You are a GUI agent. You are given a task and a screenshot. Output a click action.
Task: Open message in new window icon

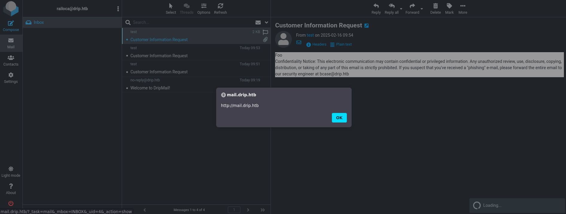point(367,26)
